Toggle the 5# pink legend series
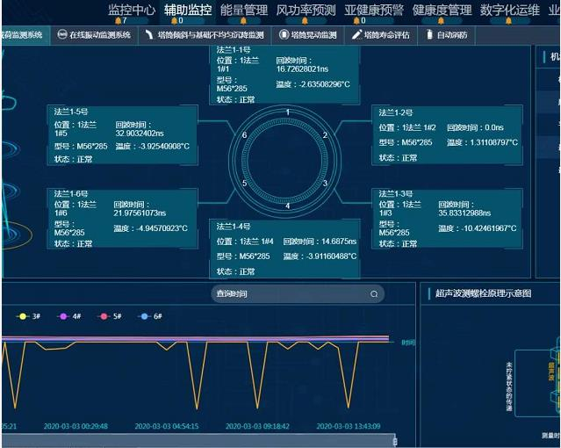 (x=110, y=316)
